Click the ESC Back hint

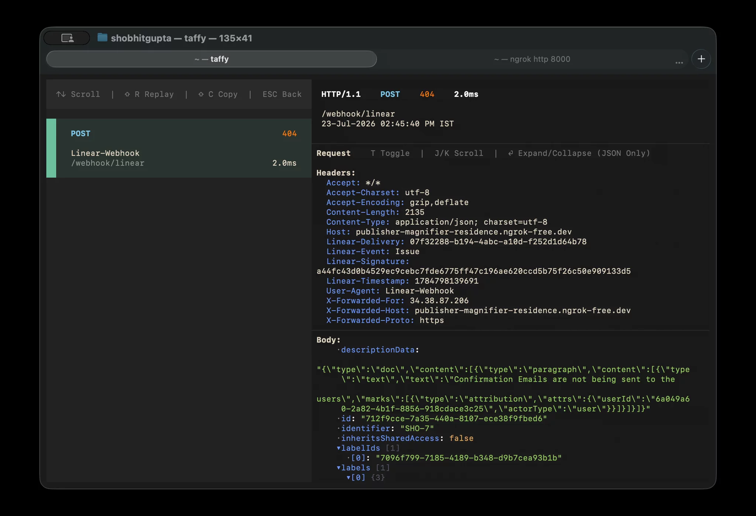(x=282, y=94)
